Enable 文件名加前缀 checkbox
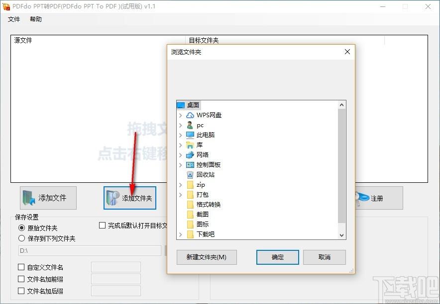Screen dimensions: 440x304 pos(21,279)
